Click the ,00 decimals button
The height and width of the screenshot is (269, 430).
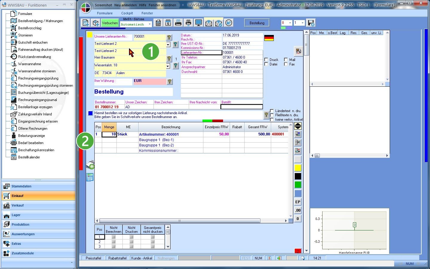click(x=298, y=210)
